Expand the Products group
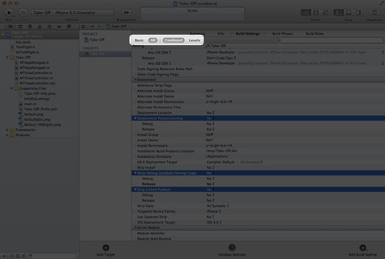Viewport: 385px width, 259px height. click(7, 135)
